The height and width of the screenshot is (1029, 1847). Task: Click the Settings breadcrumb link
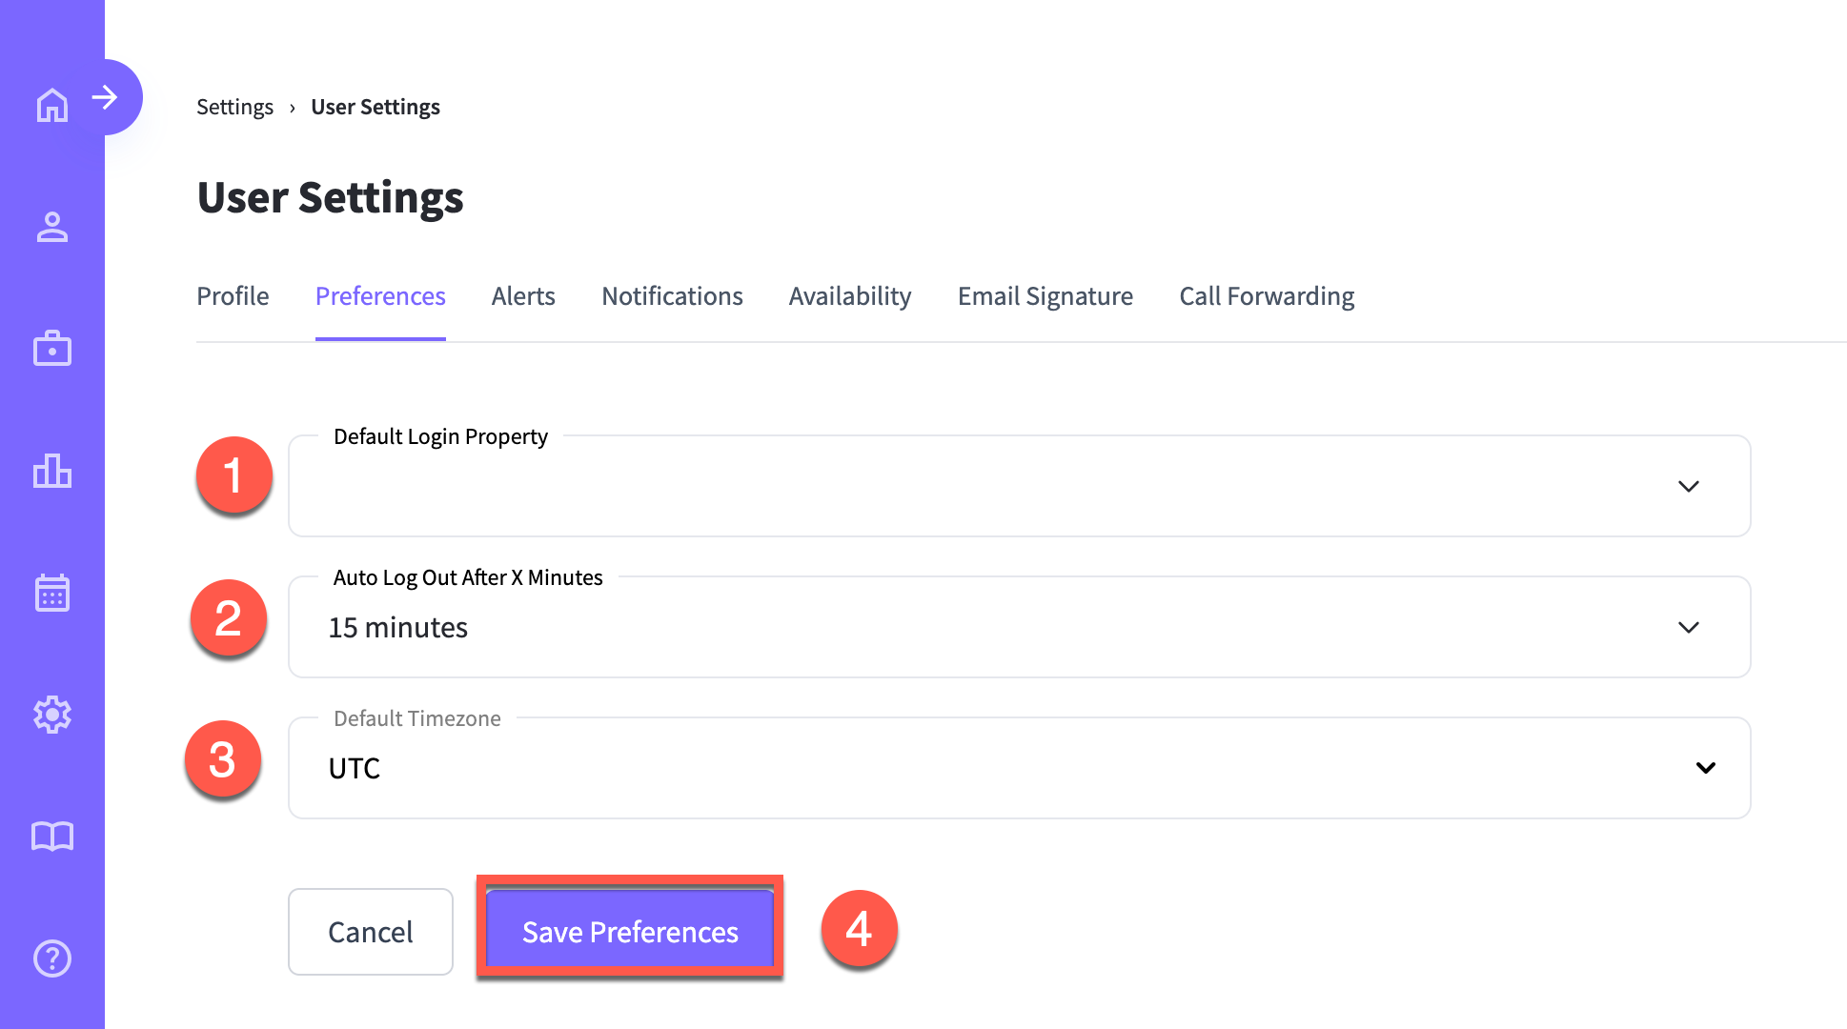tap(234, 107)
